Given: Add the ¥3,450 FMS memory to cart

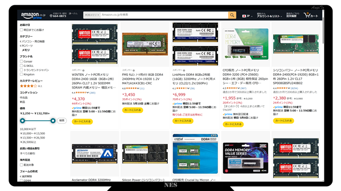Looking at the screenshot, I should pyautogui.click(x=133, y=110).
